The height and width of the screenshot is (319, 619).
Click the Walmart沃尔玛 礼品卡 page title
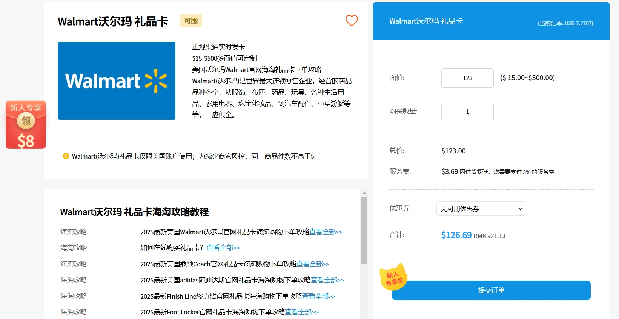[x=113, y=21]
